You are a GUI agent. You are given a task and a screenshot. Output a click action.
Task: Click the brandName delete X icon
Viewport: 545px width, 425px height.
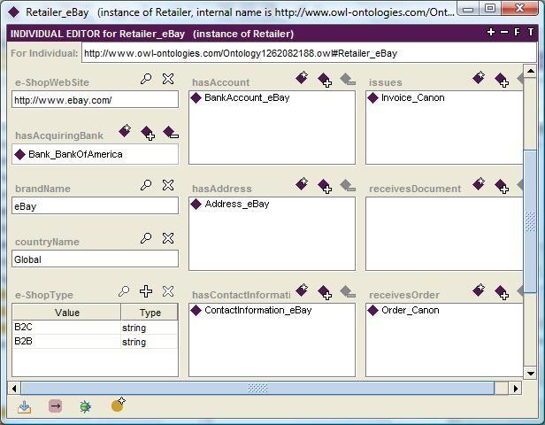click(x=168, y=185)
